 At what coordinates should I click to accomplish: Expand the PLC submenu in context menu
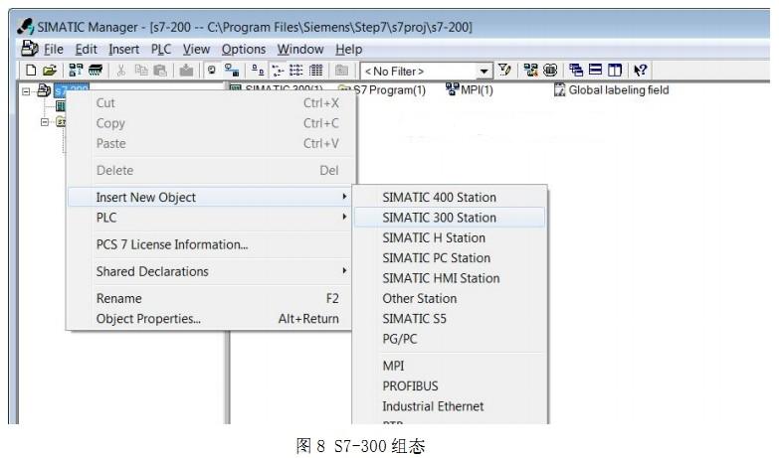coord(209,218)
